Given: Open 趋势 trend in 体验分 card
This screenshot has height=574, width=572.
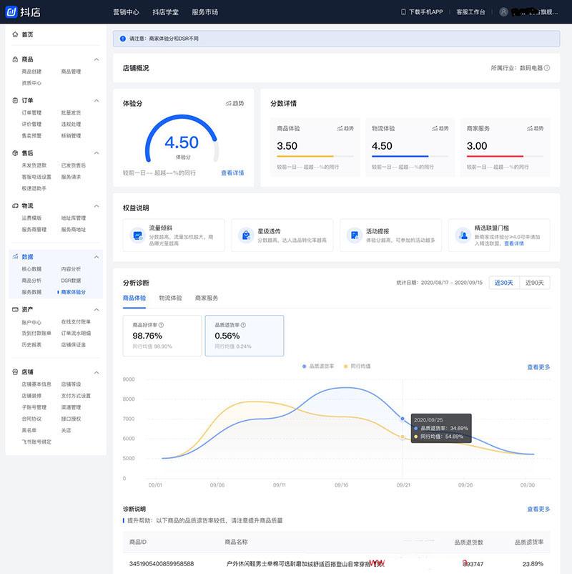Looking at the screenshot, I should (x=235, y=104).
